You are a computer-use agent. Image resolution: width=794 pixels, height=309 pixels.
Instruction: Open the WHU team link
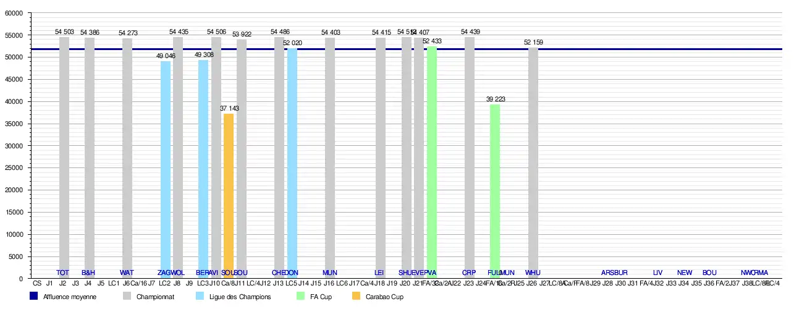533,273
